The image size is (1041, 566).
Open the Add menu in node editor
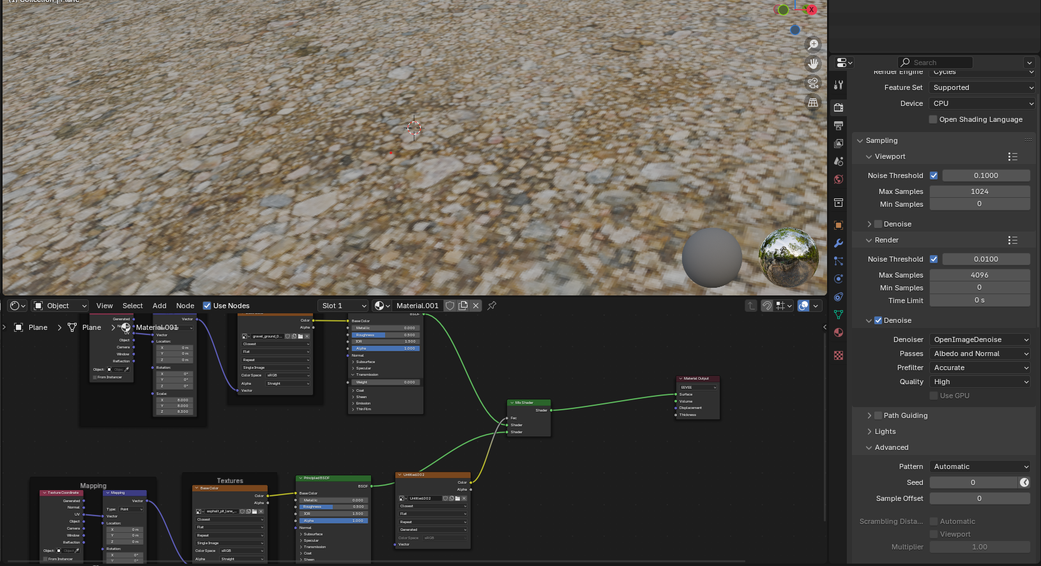tap(160, 306)
